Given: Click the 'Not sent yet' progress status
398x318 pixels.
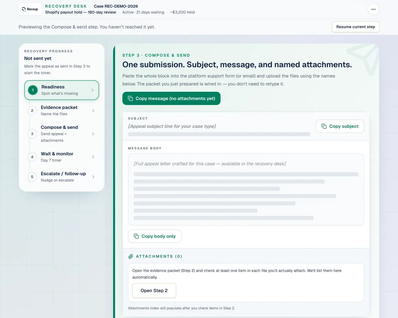Looking at the screenshot, I should tap(38, 58).
